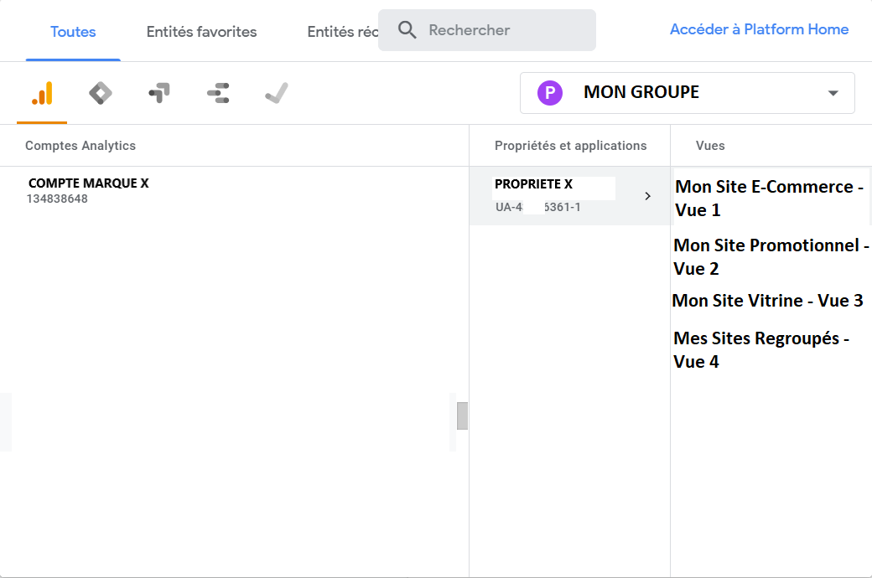Select the Google Analytics product icon
The height and width of the screenshot is (578, 872).
point(42,93)
